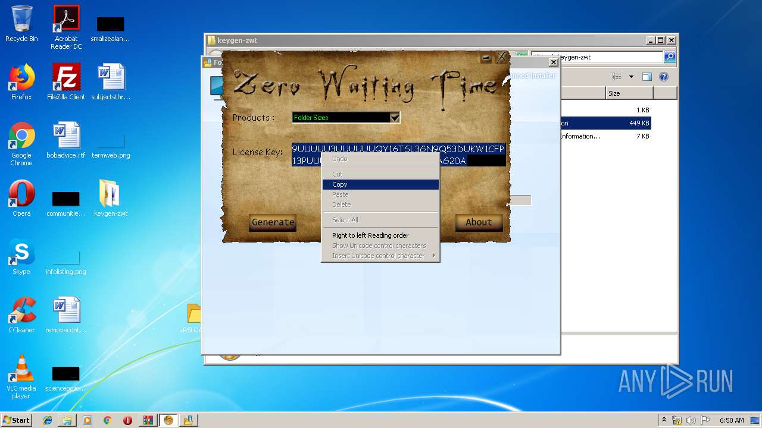Open Windows Explorer from the taskbar
Image resolution: width=762 pixels, height=428 pixels.
pyautogui.click(x=67, y=420)
